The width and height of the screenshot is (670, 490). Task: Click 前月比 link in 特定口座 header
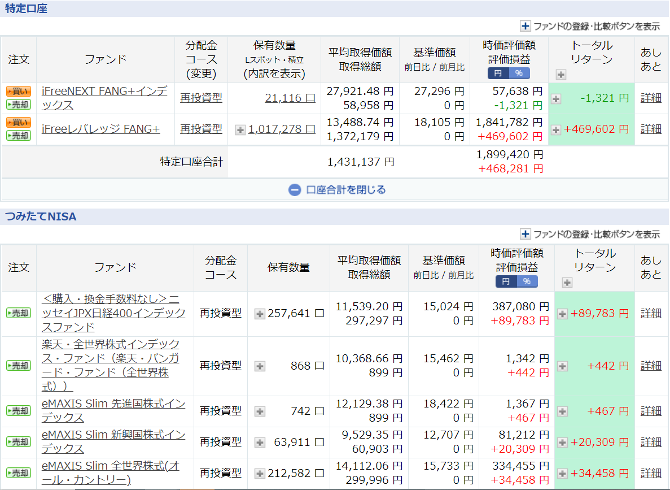coord(452,67)
